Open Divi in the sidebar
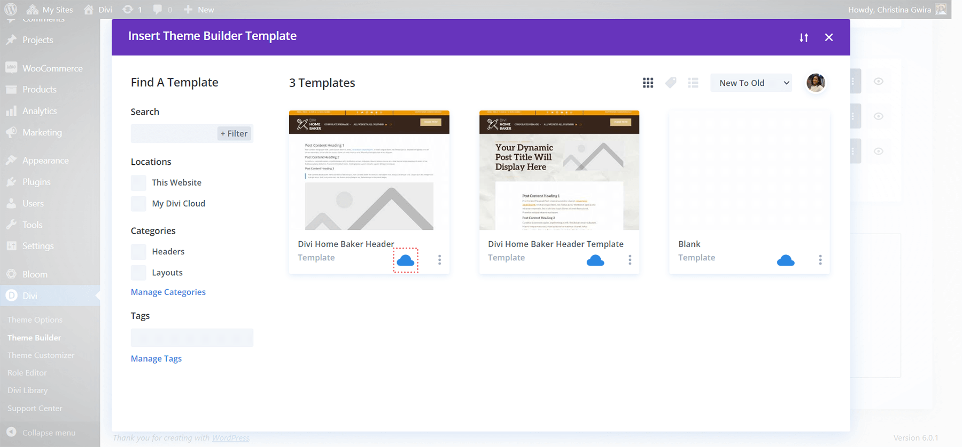The image size is (962, 447). pyautogui.click(x=50, y=296)
